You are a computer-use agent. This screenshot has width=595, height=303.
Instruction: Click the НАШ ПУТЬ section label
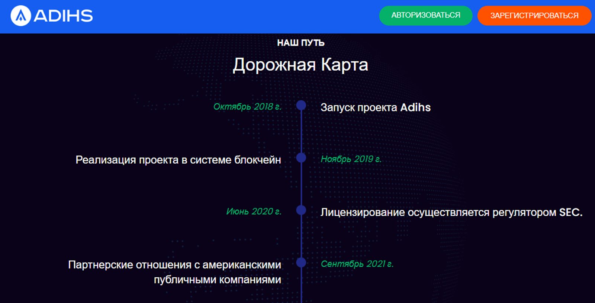tap(300, 43)
